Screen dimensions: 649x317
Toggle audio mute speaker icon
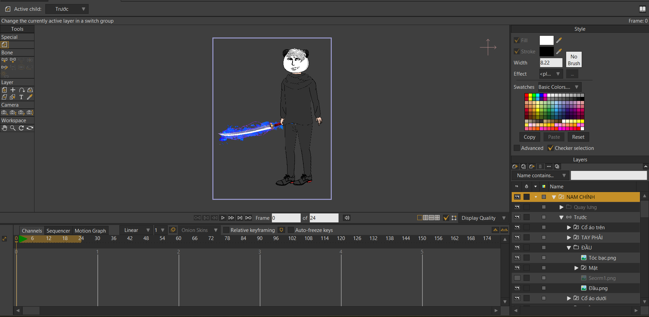coord(347,218)
